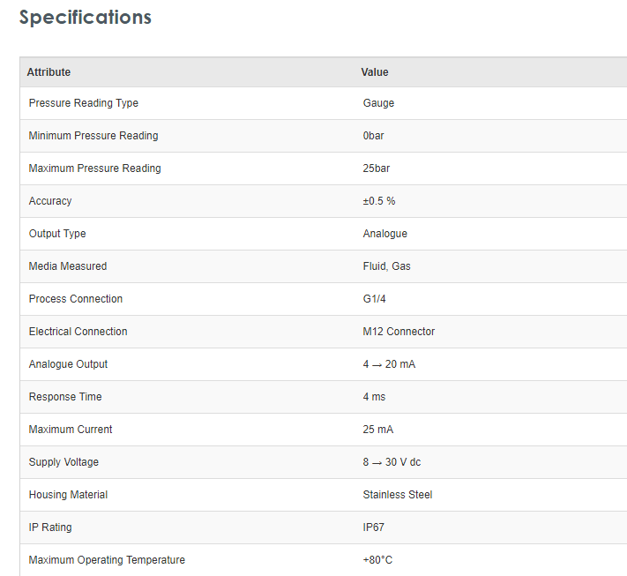
Task: Click the 4 → 20 mA analogue output value
Action: pyautogui.click(x=389, y=364)
